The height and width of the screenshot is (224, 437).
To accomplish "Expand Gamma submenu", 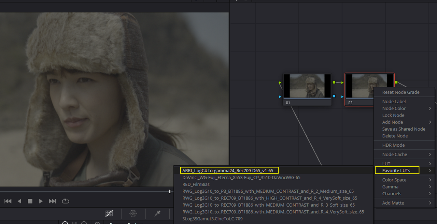I will [405, 187].
